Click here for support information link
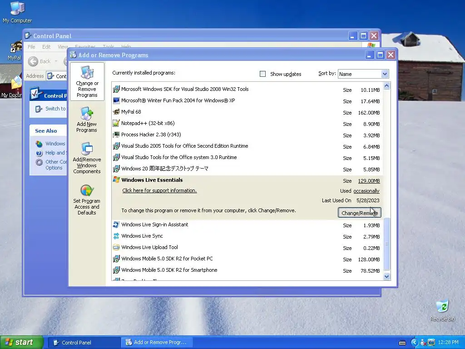The image size is (465, 349). (159, 190)
